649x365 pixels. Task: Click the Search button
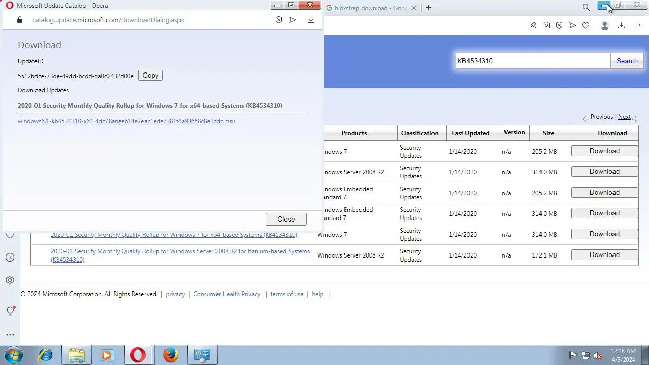click(627, 61)
